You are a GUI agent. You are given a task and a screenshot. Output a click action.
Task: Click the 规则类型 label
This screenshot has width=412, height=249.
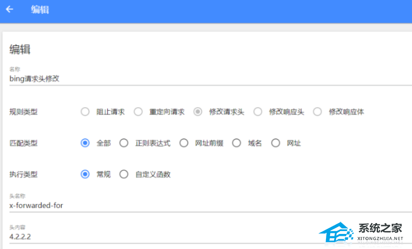pos(24,112)
